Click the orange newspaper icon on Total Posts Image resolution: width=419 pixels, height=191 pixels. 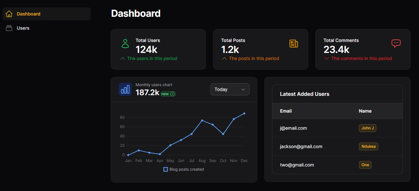pos(293,44)
